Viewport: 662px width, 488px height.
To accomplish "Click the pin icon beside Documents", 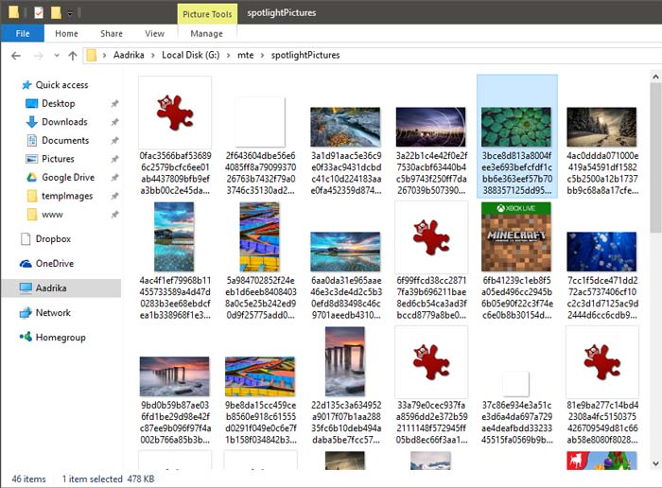I will point(114,141).
